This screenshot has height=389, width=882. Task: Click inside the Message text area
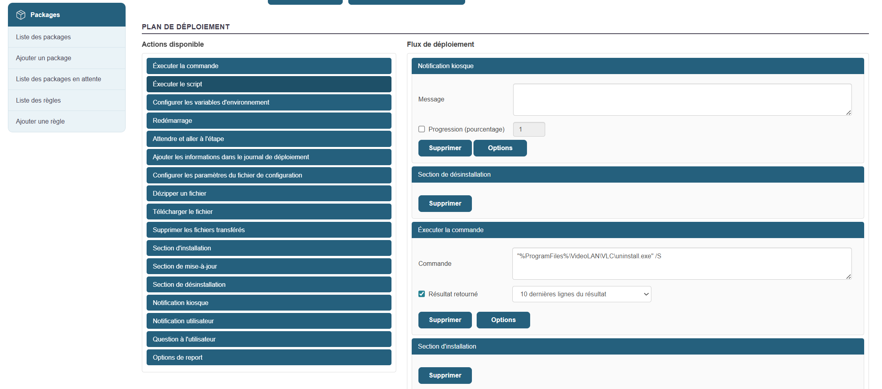[682, 99]
